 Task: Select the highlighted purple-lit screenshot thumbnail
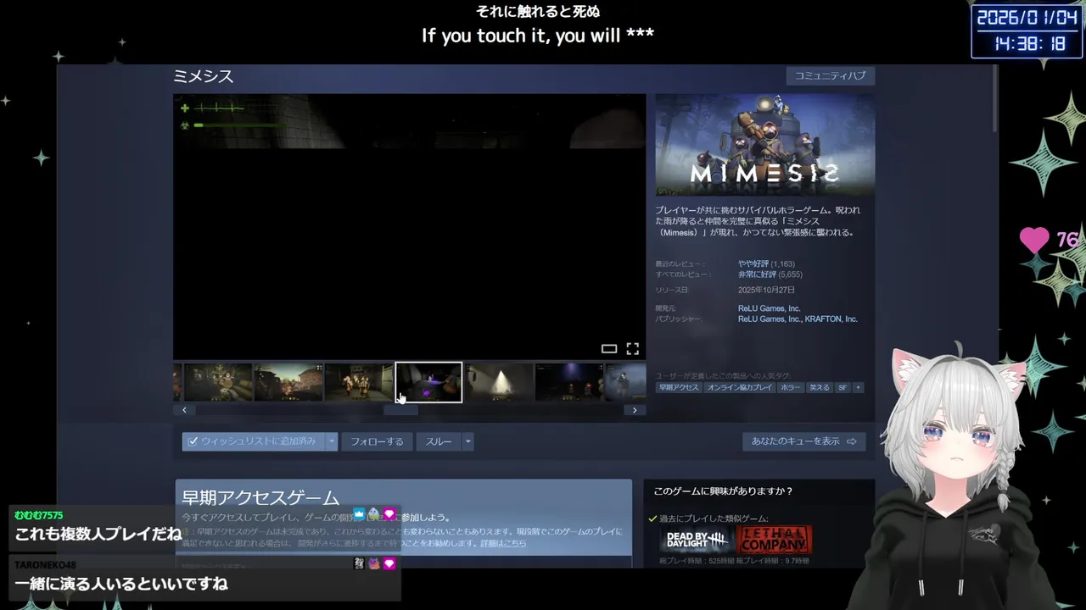[x=428, y=382]
